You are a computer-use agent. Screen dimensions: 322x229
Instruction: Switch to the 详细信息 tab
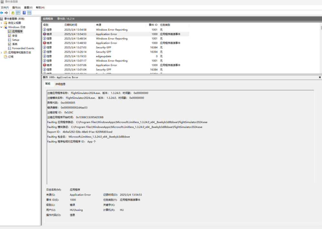60,84
